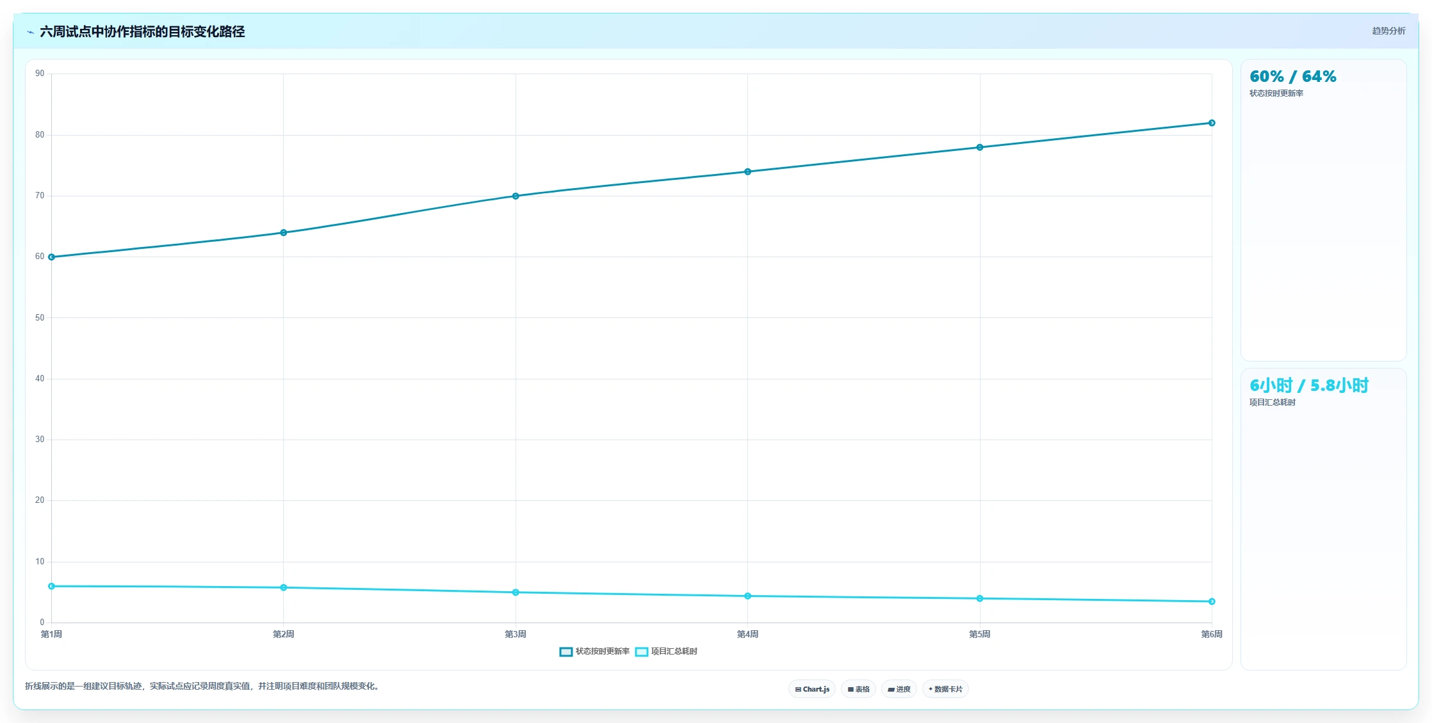
Task: Click the 第2周 data point at 64
Action: pos(284,233)
